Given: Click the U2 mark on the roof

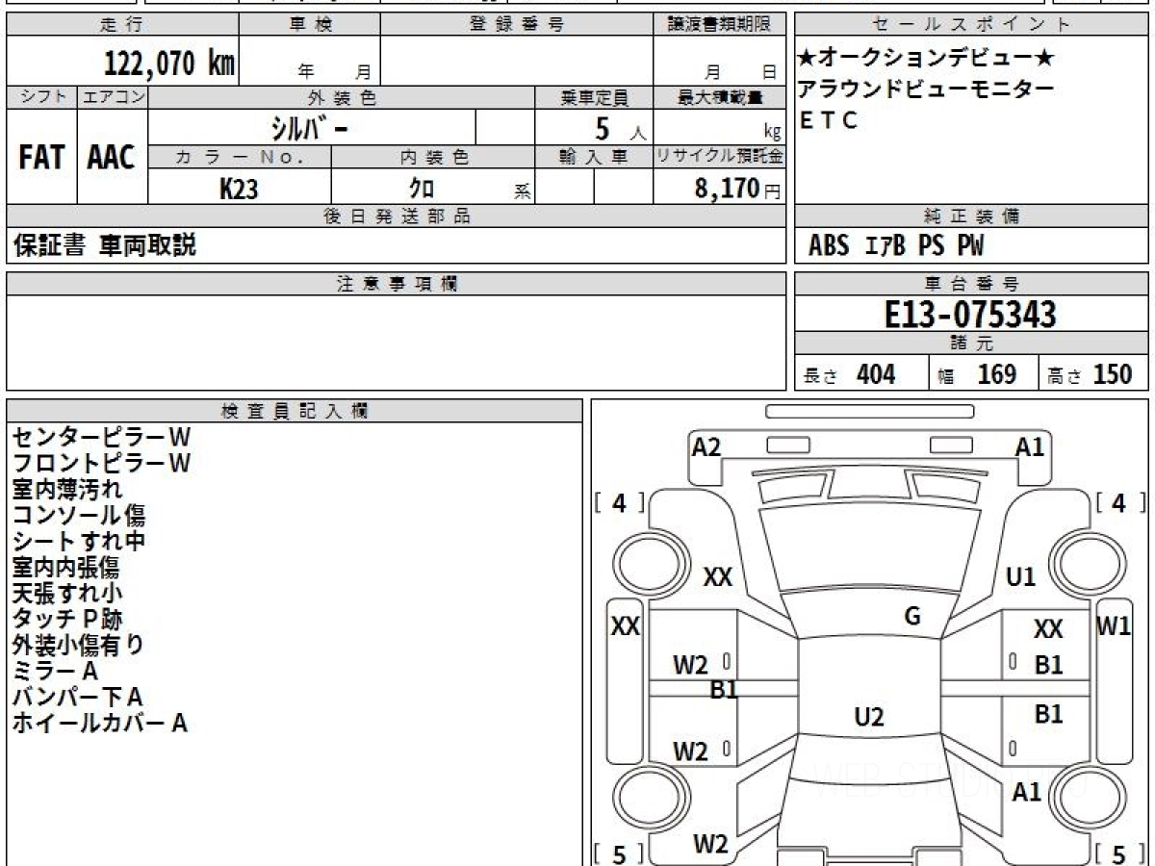Looking at the screenshot, I should point(869,717).
